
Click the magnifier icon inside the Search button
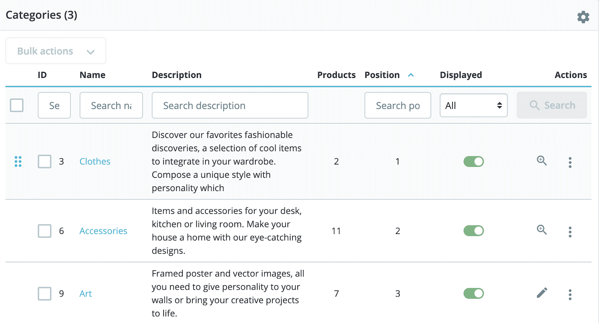pyautogui.click(x=534, y=105)
